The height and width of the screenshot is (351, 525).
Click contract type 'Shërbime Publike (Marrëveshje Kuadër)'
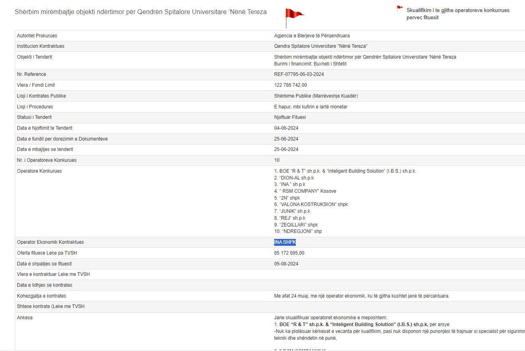click(316, 96)
